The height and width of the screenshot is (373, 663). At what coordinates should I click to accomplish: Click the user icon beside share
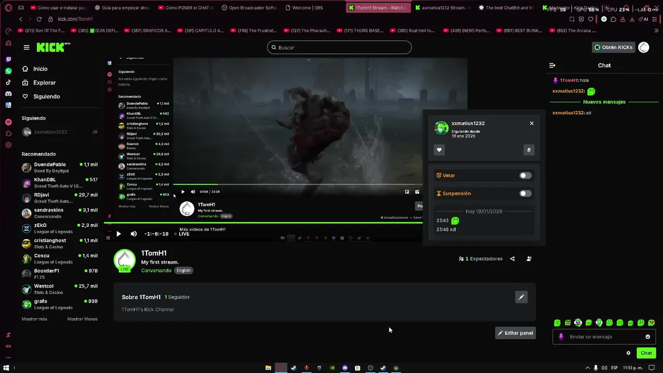tap(529, 259)
